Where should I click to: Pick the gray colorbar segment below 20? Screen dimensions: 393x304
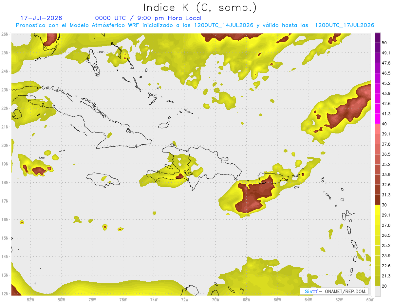378,291
